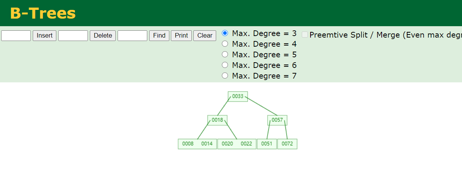Select Max. Degree = 4 radio button
Image resolution: width=462 pixels, height=181 pixels.
[225, 44]
